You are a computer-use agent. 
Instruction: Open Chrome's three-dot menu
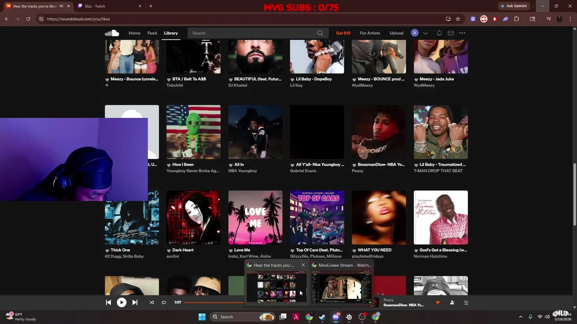click(x=570, y=19)
